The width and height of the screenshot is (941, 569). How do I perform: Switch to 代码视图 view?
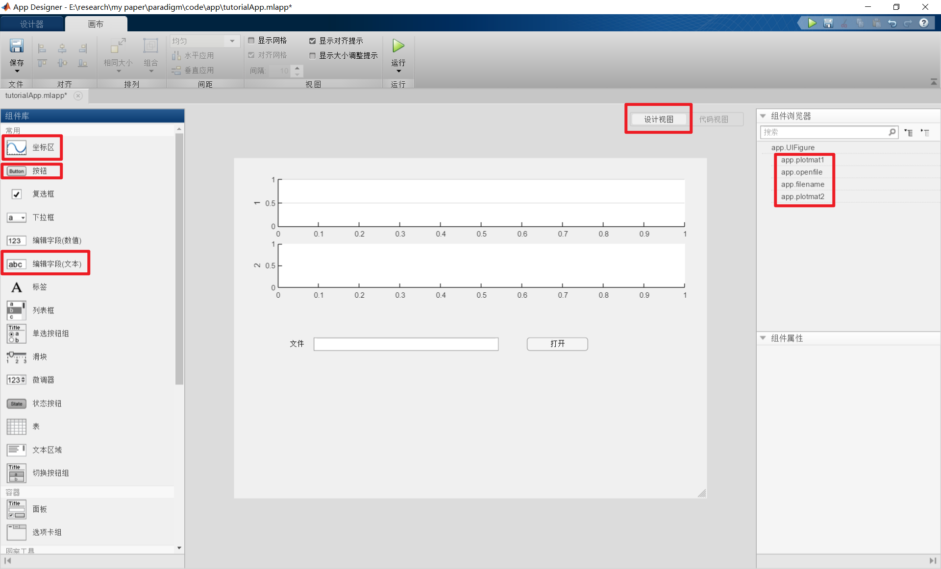714,119
